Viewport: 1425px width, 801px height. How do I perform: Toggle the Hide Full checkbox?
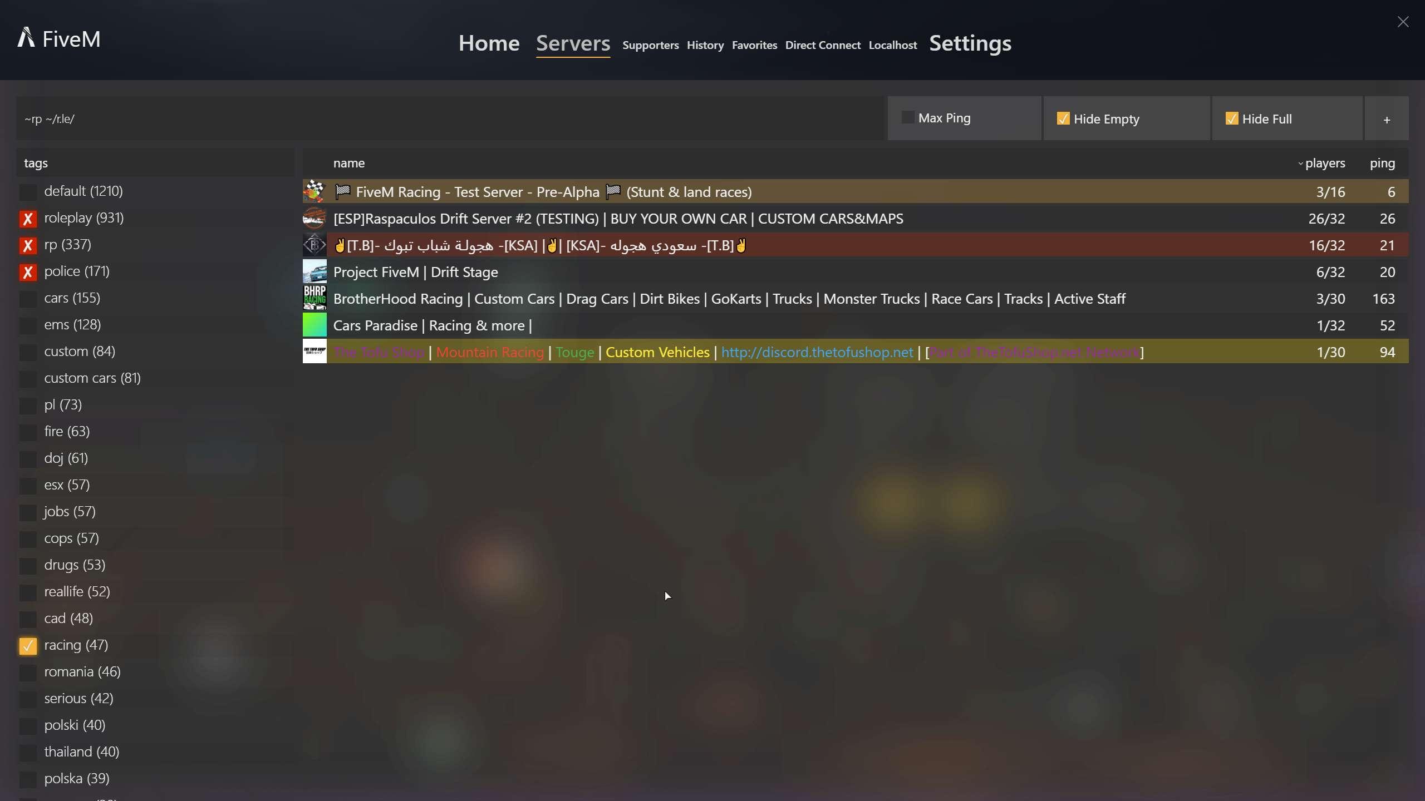pos(1231,118)
